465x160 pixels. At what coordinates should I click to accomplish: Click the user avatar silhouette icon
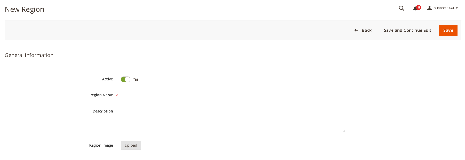coord(429,8)
